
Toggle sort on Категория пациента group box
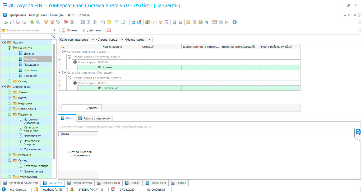point(77,40)
